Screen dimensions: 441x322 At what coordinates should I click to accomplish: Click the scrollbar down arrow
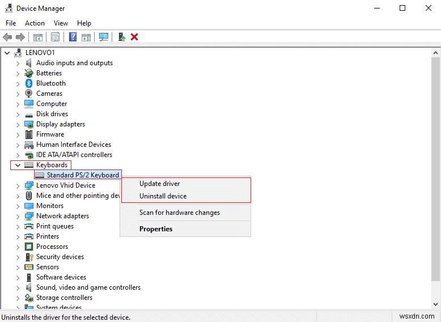[x=435, y=304]
